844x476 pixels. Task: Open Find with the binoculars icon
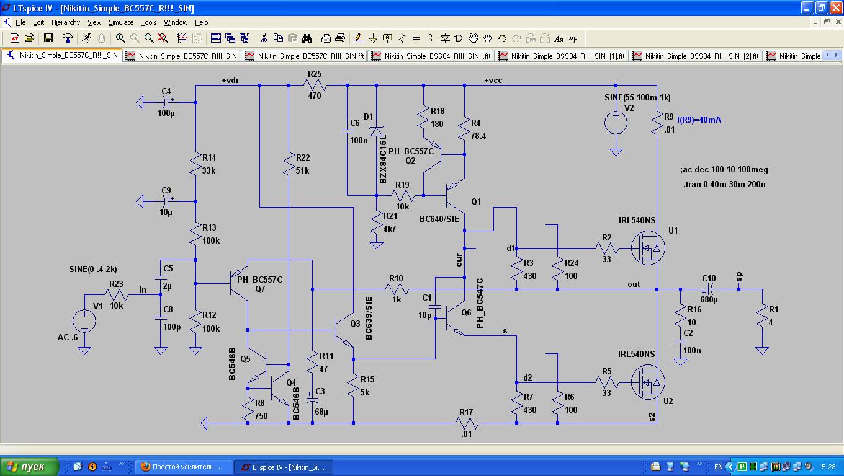307,38
